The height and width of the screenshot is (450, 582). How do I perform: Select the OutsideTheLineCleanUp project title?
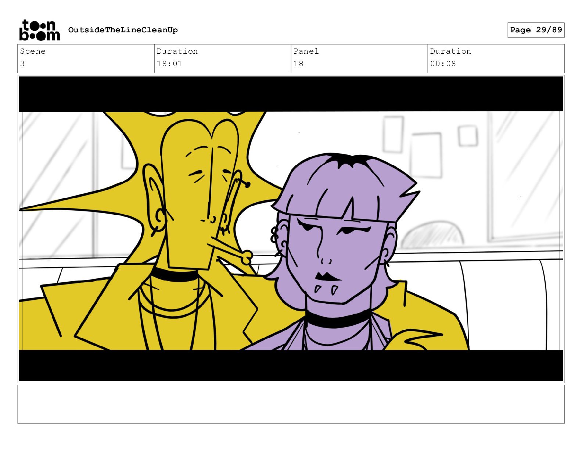click(123, 30)
